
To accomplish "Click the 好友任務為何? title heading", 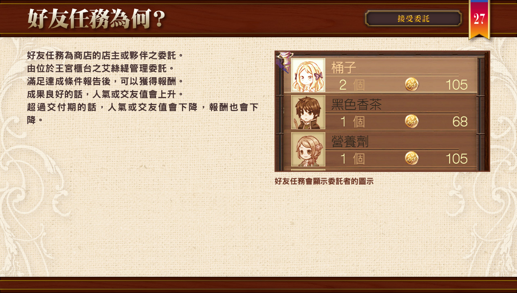I will (x=97, y=19).
